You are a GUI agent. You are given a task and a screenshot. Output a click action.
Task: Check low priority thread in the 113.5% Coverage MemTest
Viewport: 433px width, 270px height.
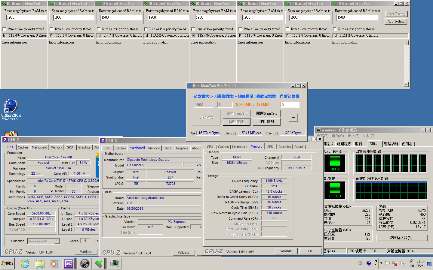point(146,29)
